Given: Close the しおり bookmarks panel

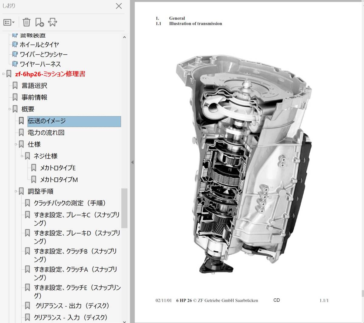Looking at the screenshot, I should 119,6.
